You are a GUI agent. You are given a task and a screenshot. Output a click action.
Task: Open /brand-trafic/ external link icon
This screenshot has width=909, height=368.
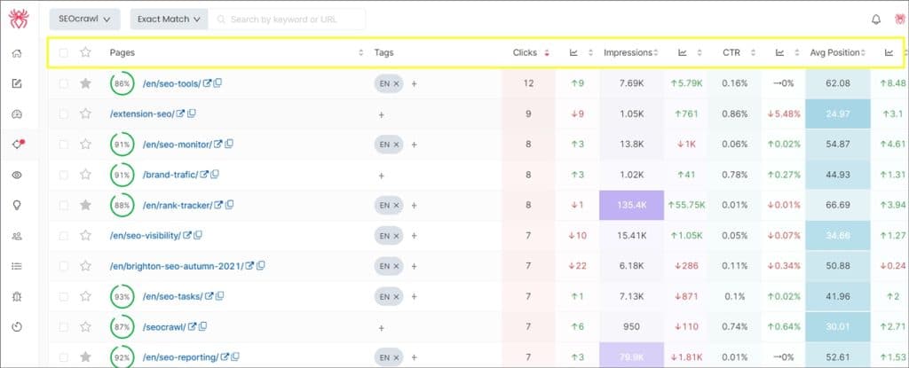pos(204,175)
